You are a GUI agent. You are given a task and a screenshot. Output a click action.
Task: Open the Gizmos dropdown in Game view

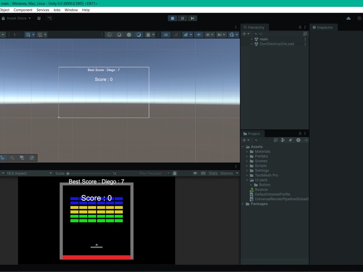click(x=228, y=173)
